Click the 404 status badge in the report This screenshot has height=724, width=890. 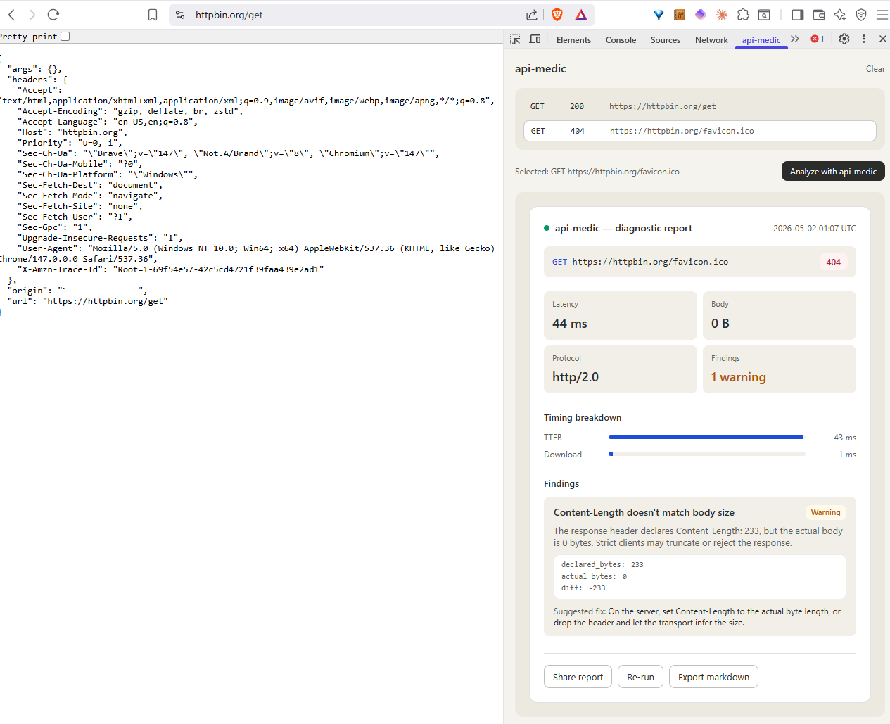833,262
